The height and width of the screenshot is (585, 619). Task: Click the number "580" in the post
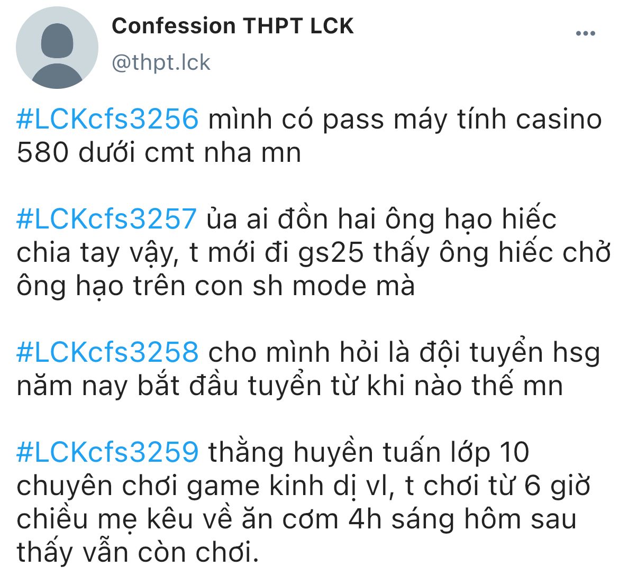pyautogui.click(x=43, y=152)
